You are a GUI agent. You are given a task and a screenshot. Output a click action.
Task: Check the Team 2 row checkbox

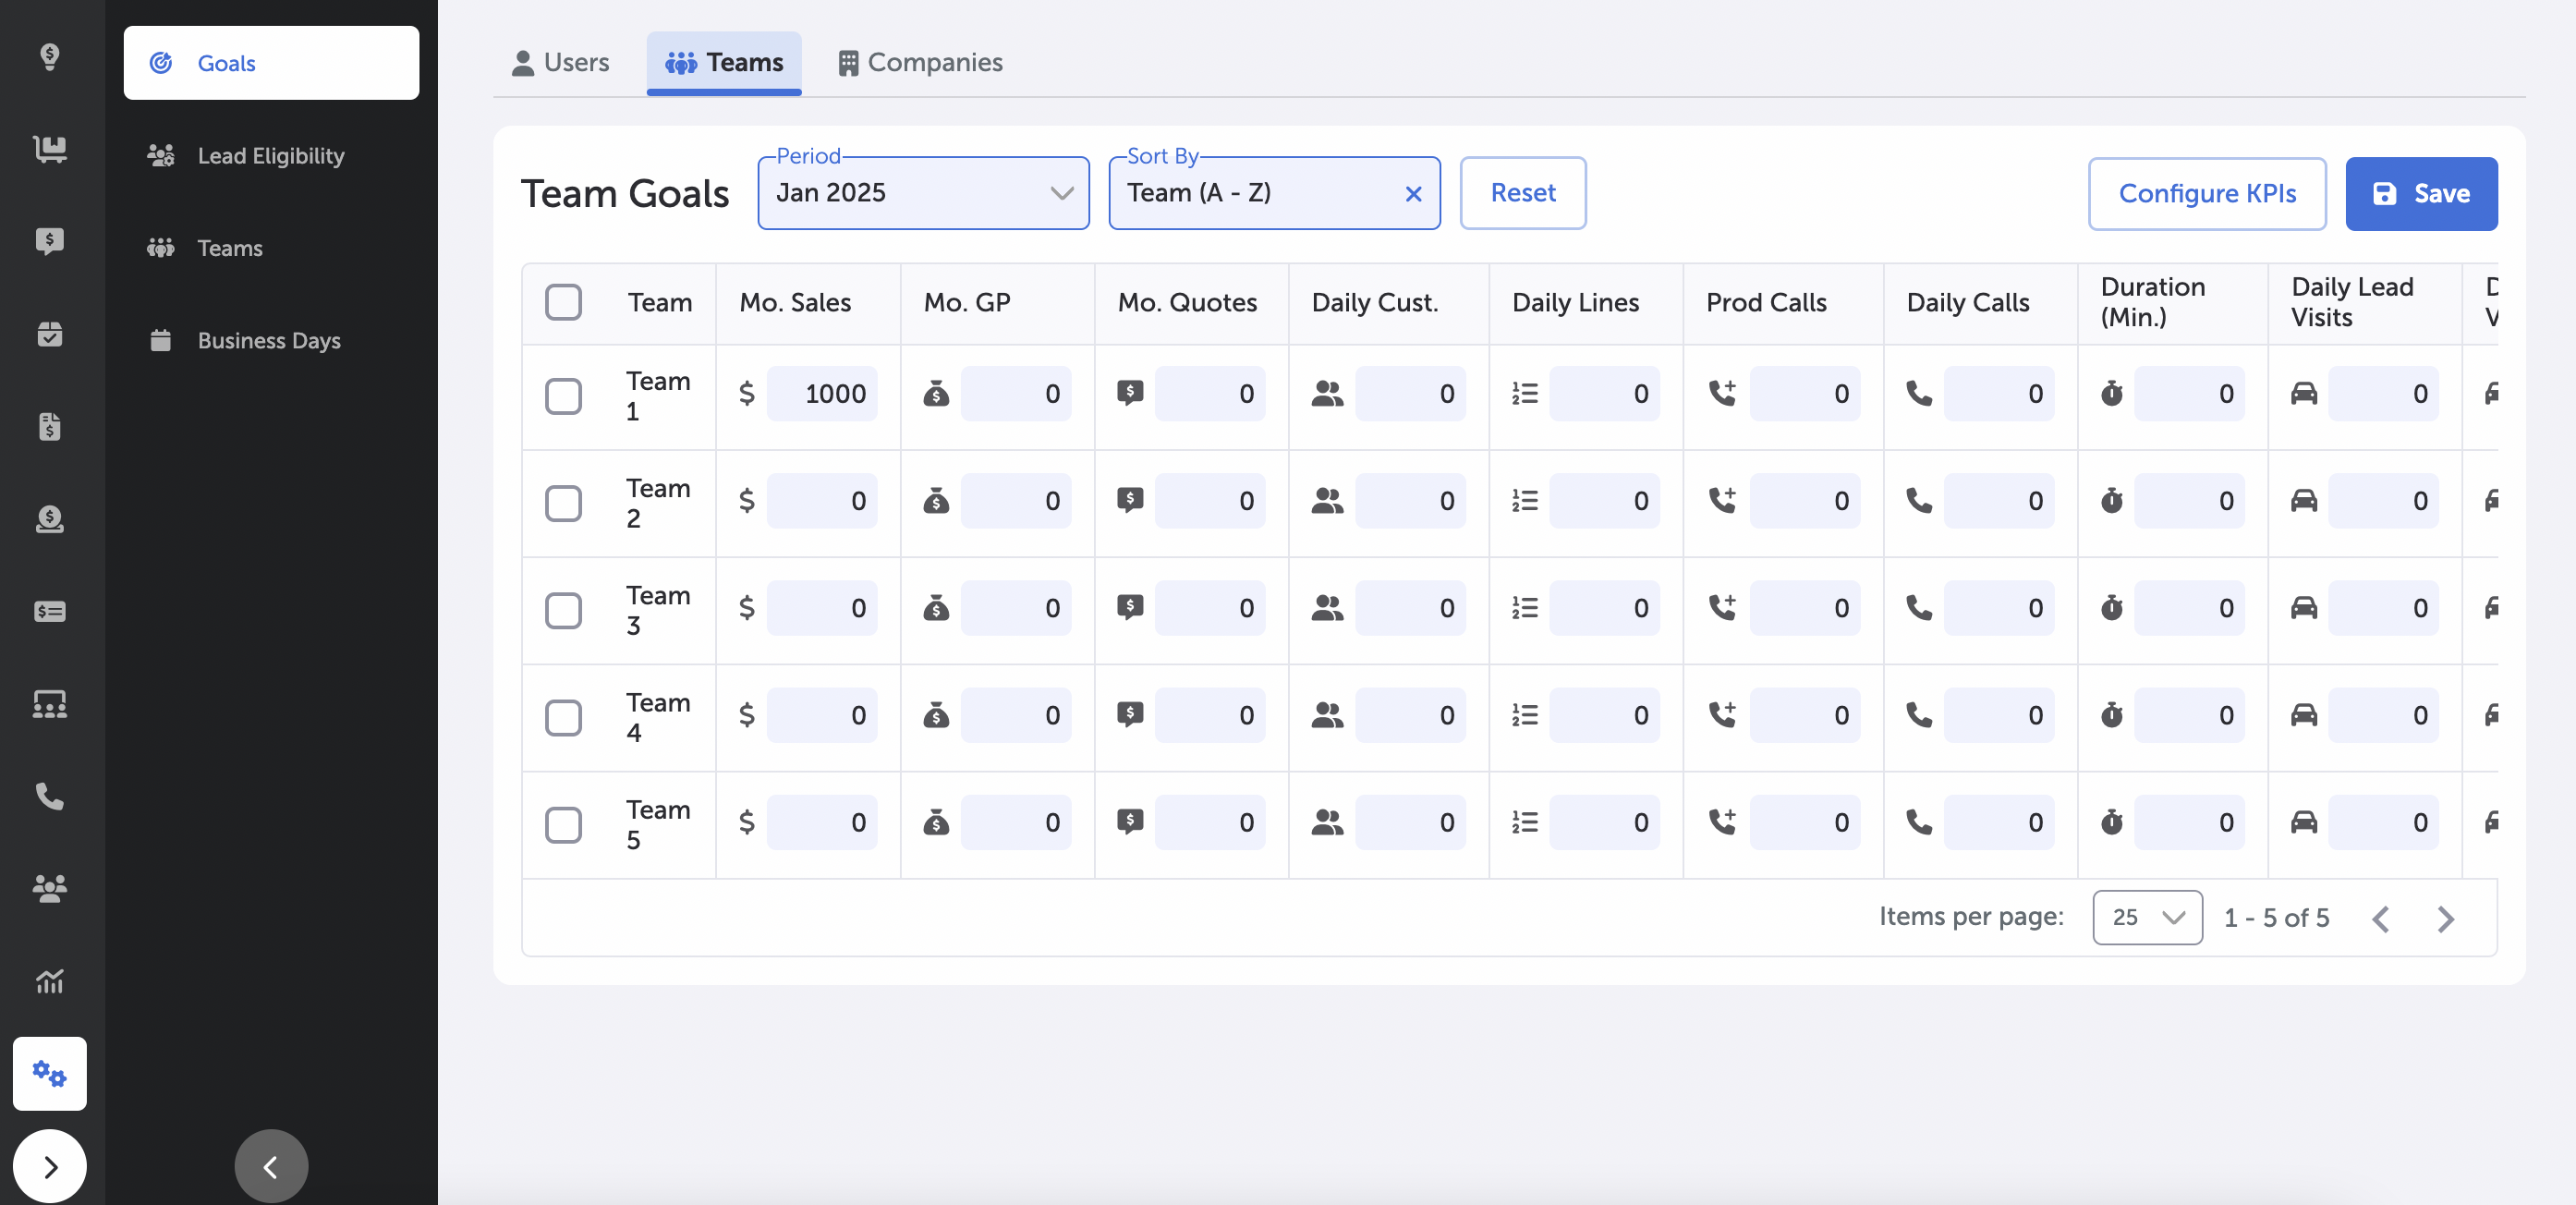tap(563, 503)
